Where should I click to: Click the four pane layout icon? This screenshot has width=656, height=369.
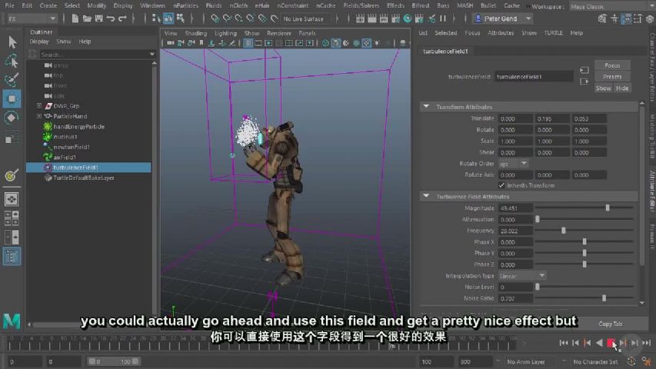point(12,218)
